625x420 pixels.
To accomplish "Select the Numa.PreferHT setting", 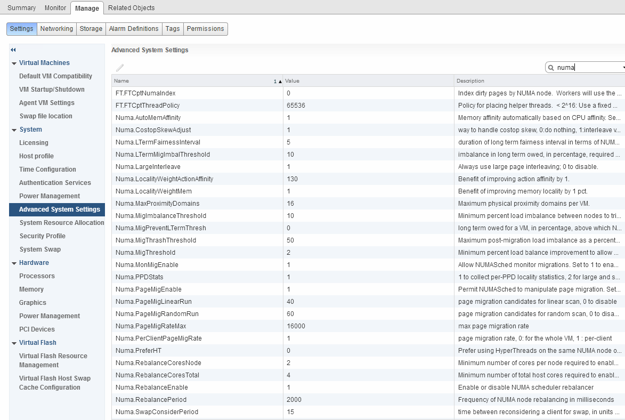I will pyautogui.click(x=368, y=351).
